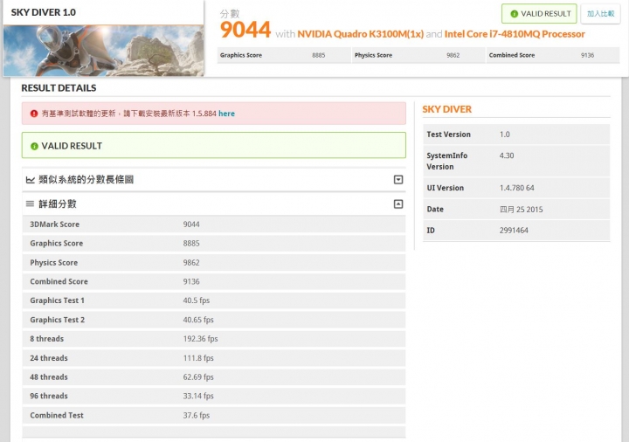
Task: Click the SKY DIVER 1.0 title
Action: coord(44,12)
